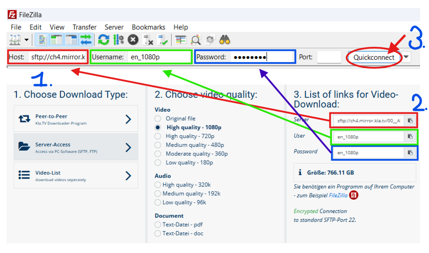Cancel the current operation icon

(x=133, y=40)
